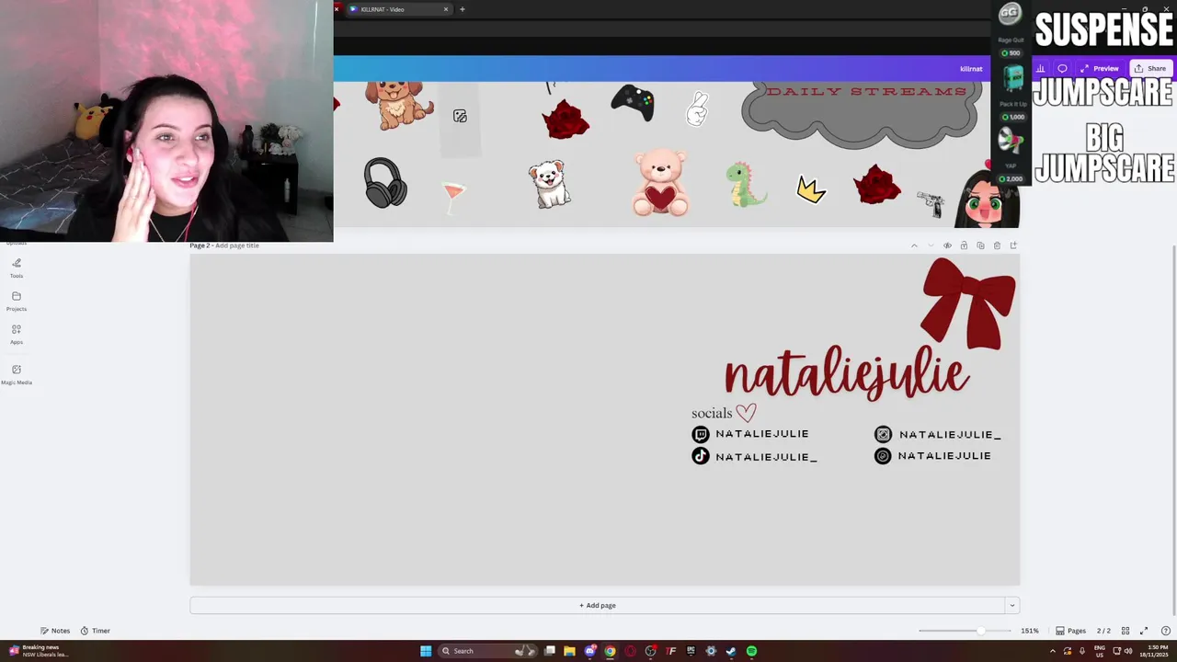The image size is (1177, 662).
Task: Redeem Pack It Up 1,000 reward
Action: tap(1012, 94)
